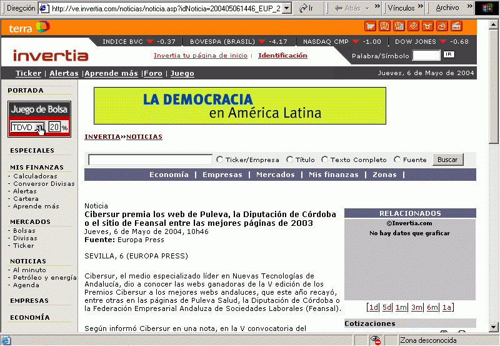Open Conversor Divisas in sidebar
Screen dimensions: 500x346
(44, 184)
